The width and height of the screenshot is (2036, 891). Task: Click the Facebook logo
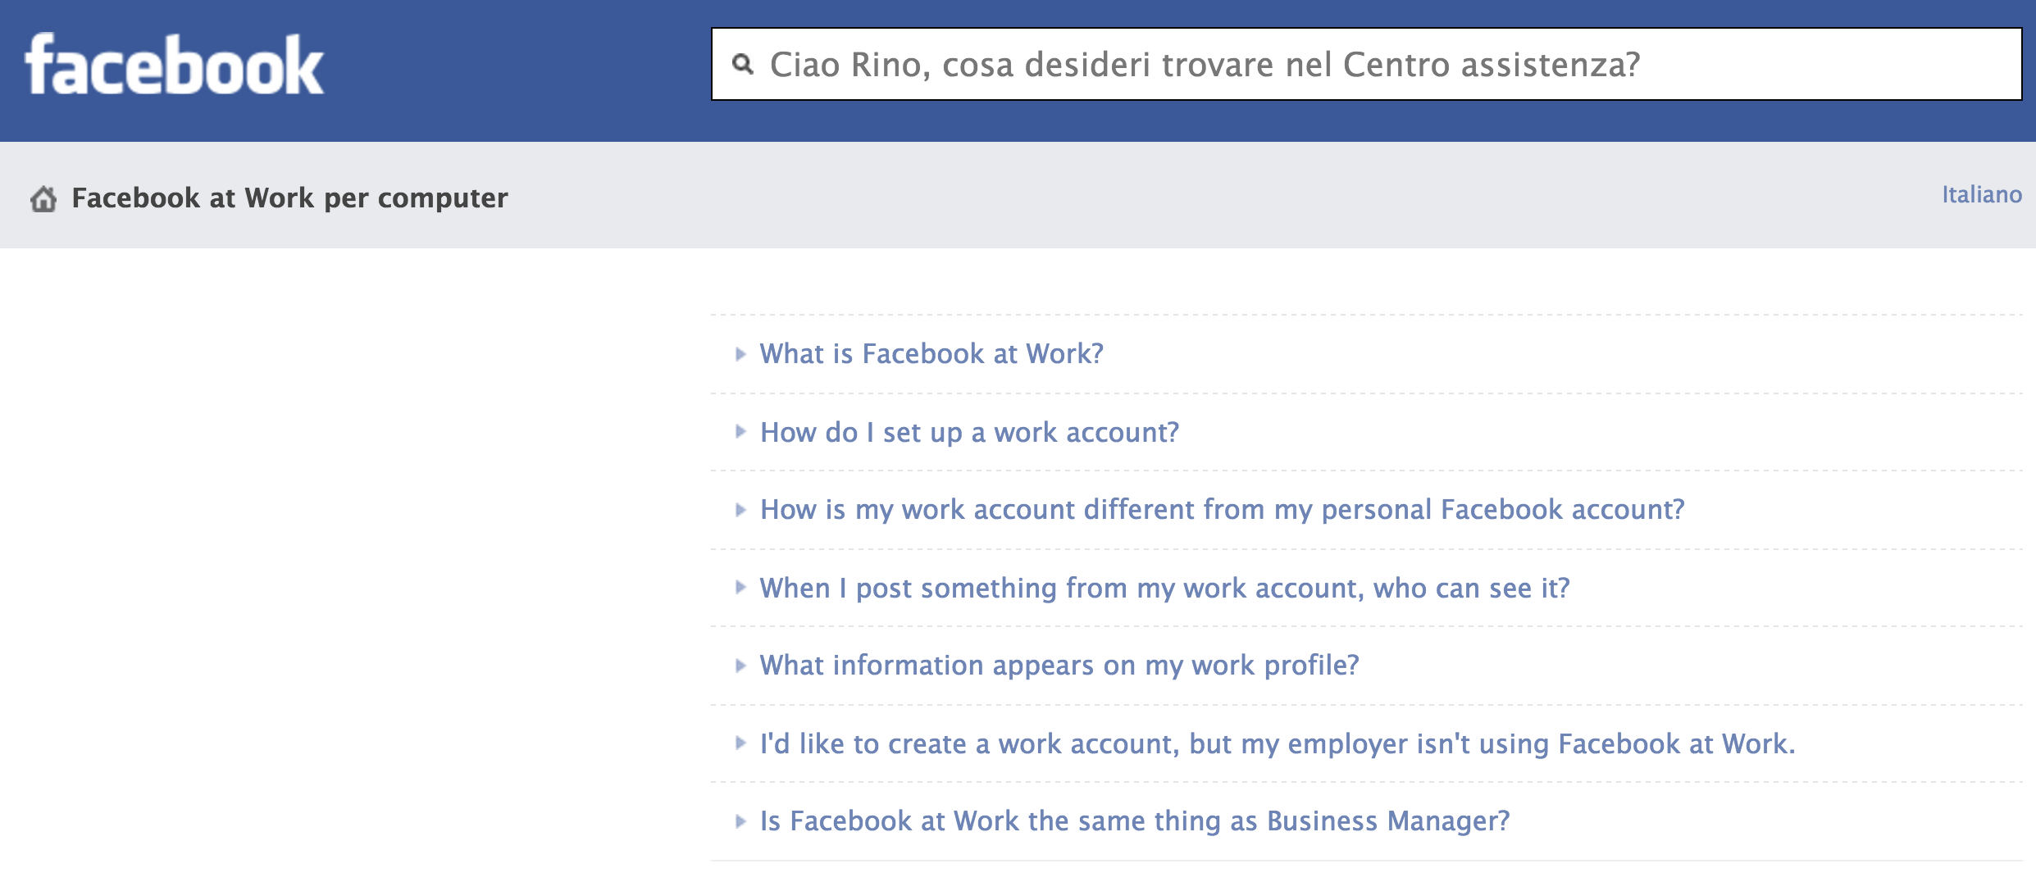coord(174,66)
